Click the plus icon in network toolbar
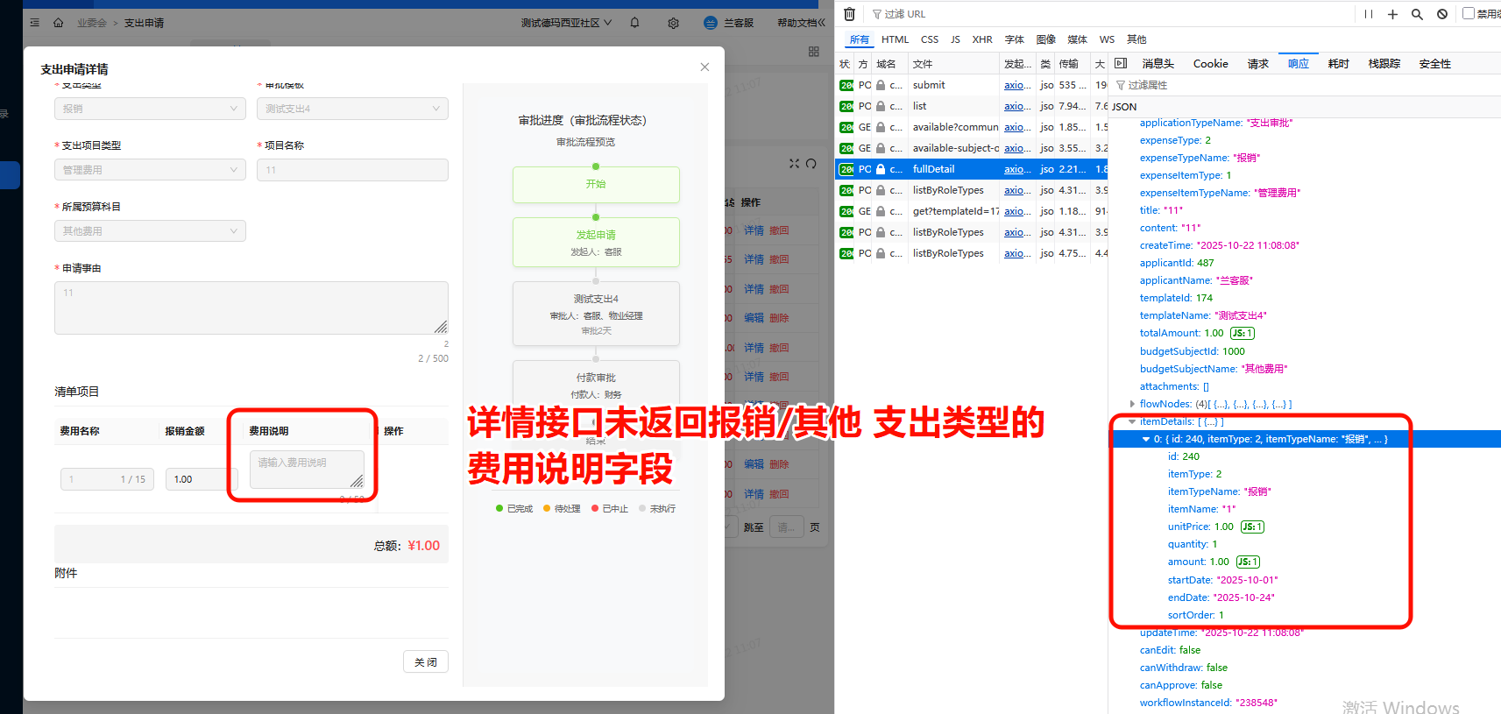1501x714 pixels. 1392,14
